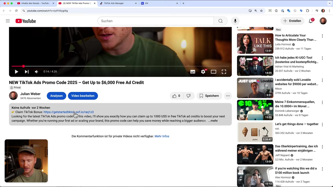Dislike the video with thumbs down

point(189,96)
